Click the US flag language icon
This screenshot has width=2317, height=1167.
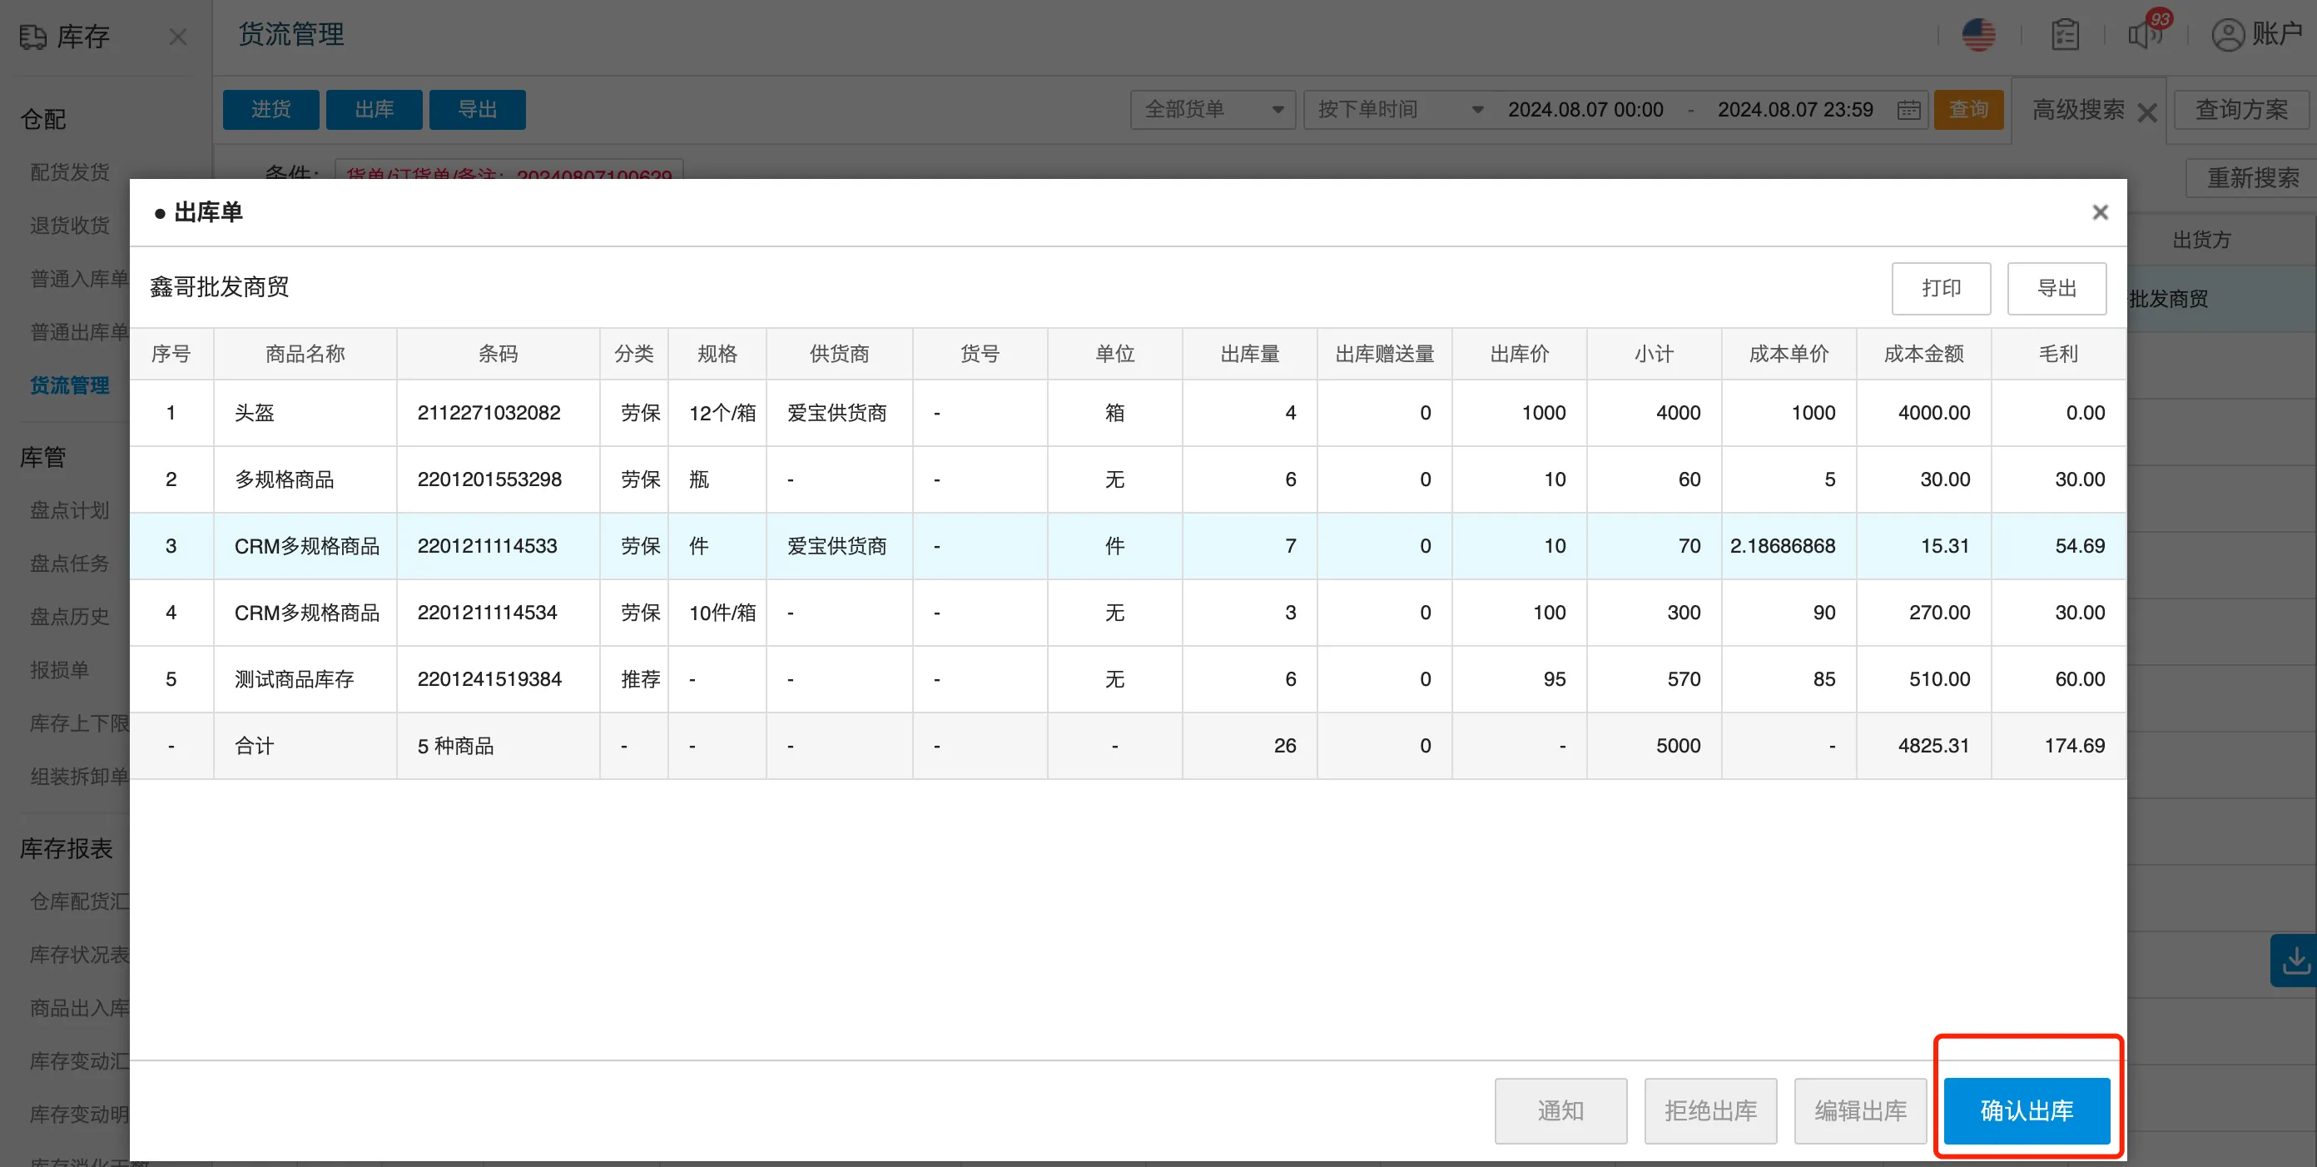(x=1978, y=35)
